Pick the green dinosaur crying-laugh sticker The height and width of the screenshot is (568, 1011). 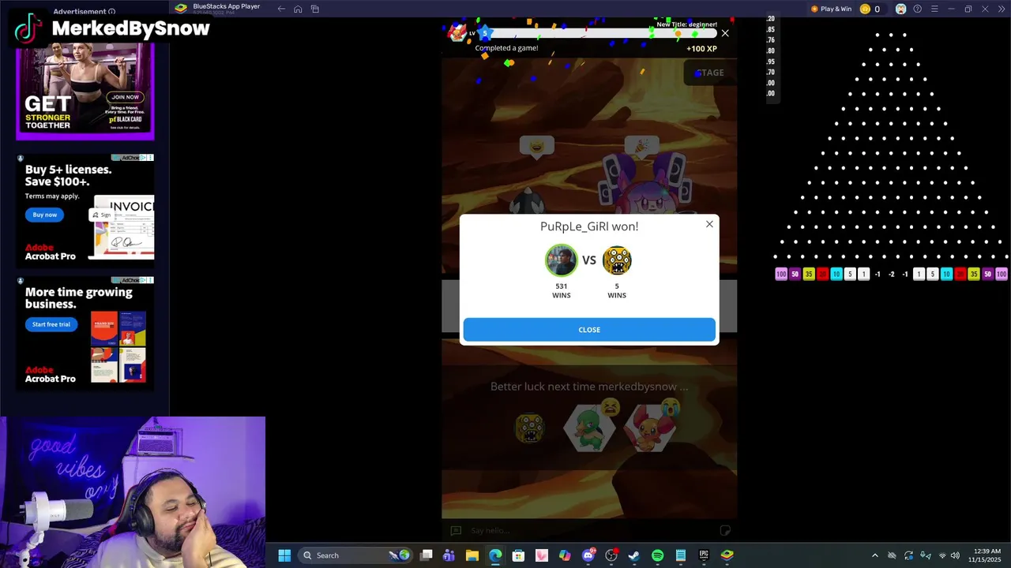click(x=591, y=426)
